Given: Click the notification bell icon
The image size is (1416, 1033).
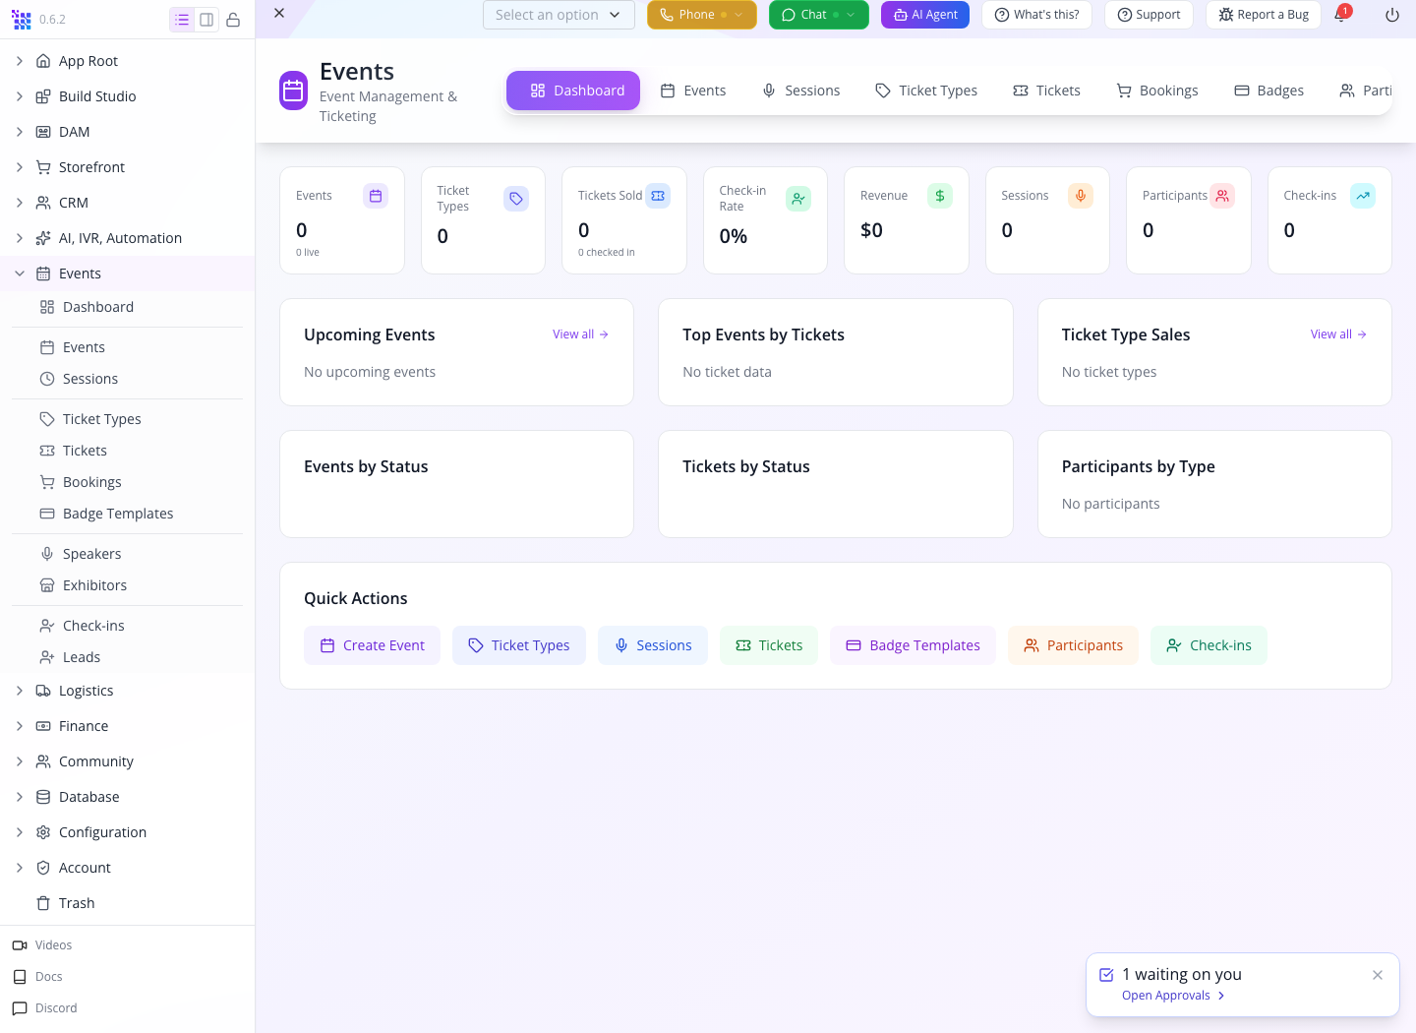Looking at the screenshot, I should [1340, 15].
